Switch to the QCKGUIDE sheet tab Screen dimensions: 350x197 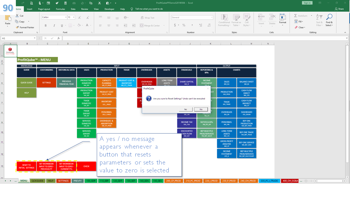click(x=37, y=181)
